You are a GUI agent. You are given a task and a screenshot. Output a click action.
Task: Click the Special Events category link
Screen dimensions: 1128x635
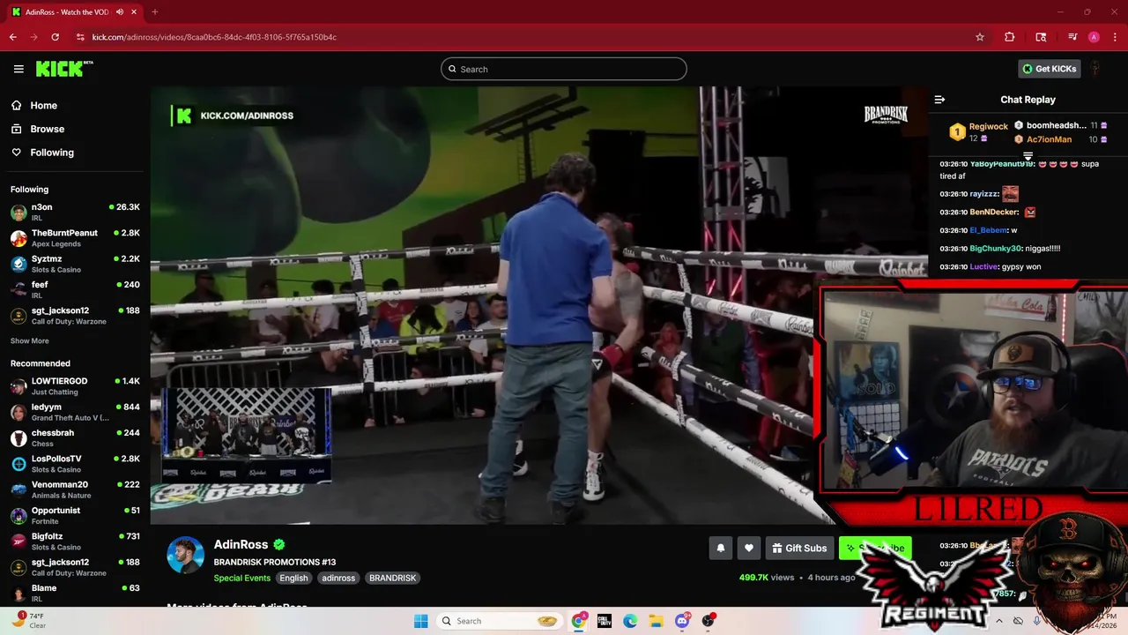click(x=241, y=578)
